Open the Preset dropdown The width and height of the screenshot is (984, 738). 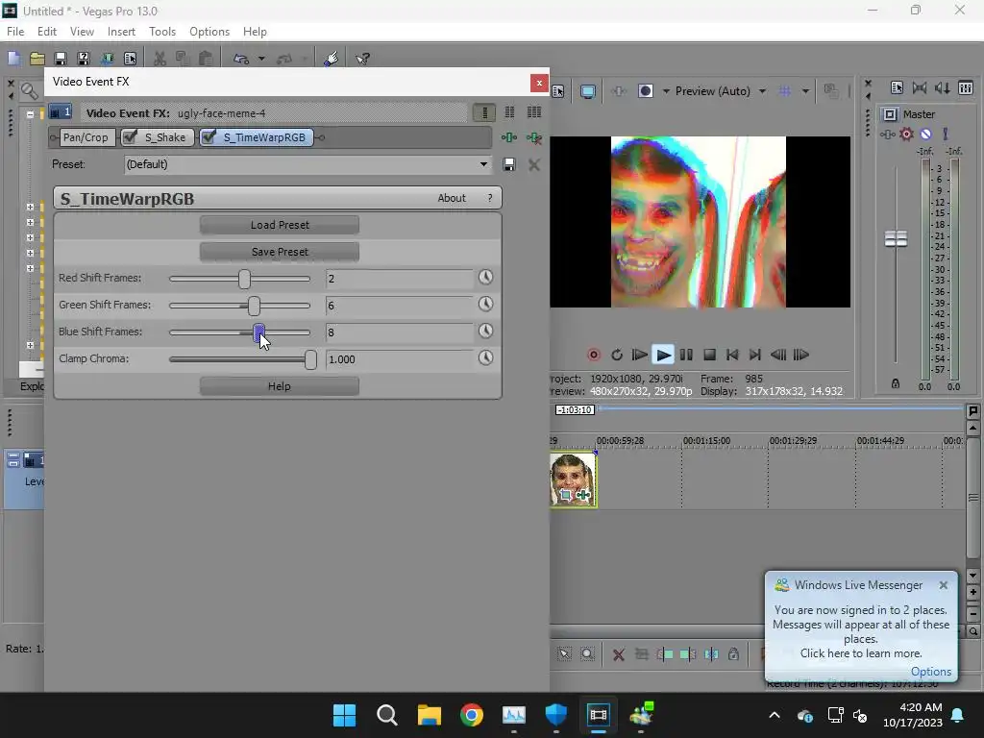483,164
